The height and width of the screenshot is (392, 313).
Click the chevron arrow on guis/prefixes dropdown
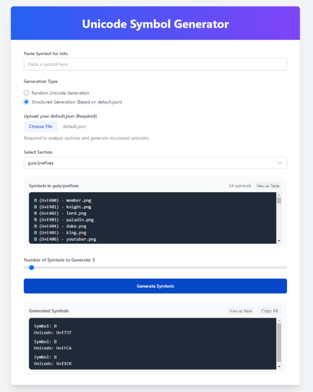pyautogui.click(x=280, y=163)
